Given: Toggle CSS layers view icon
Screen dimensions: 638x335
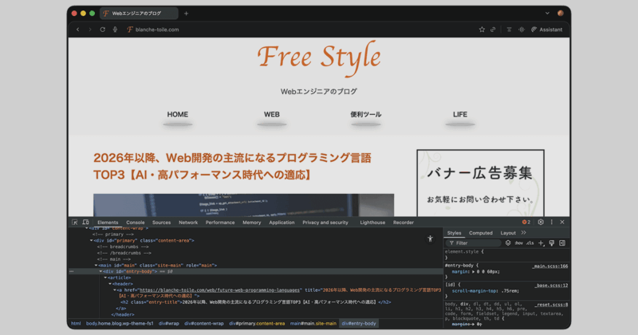Looking at the screenshot, I should [x=508, y=243].
